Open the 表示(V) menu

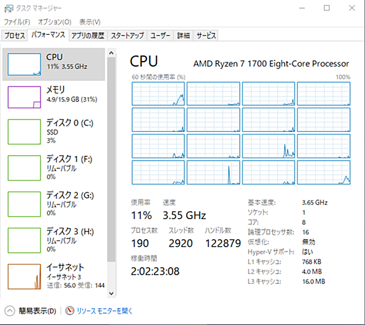(90, 22)
